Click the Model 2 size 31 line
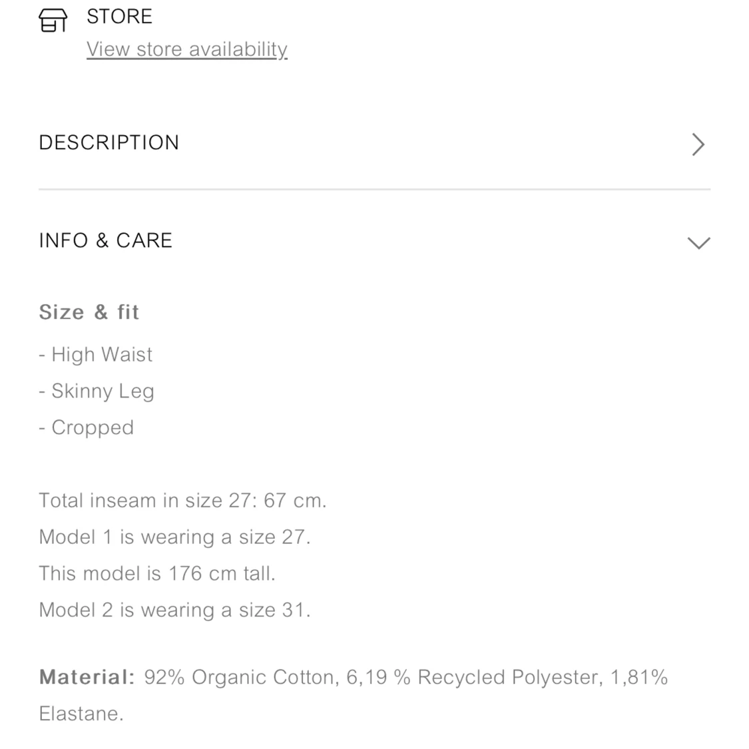This screenshot has height=749, width=749. tap(174, 610)
